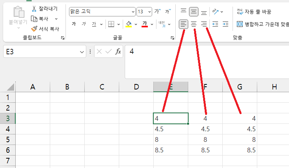Click the text Orientation icon

(215, 12)
